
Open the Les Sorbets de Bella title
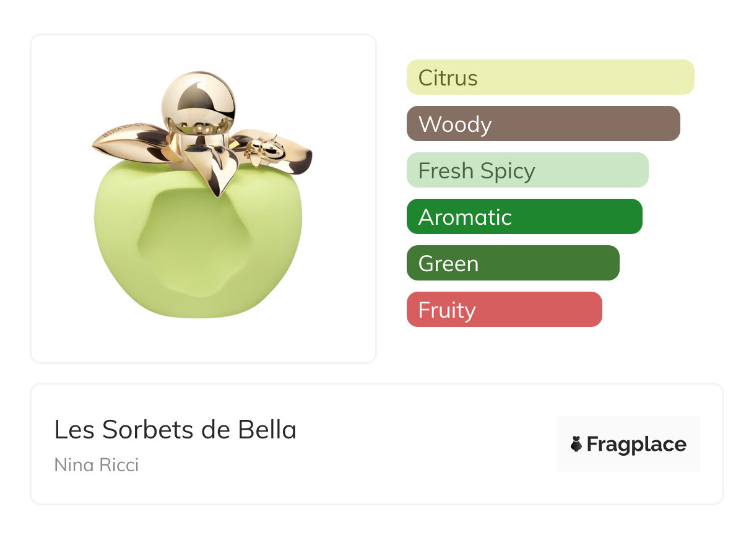pyautogui.click(x=175, y=430)
